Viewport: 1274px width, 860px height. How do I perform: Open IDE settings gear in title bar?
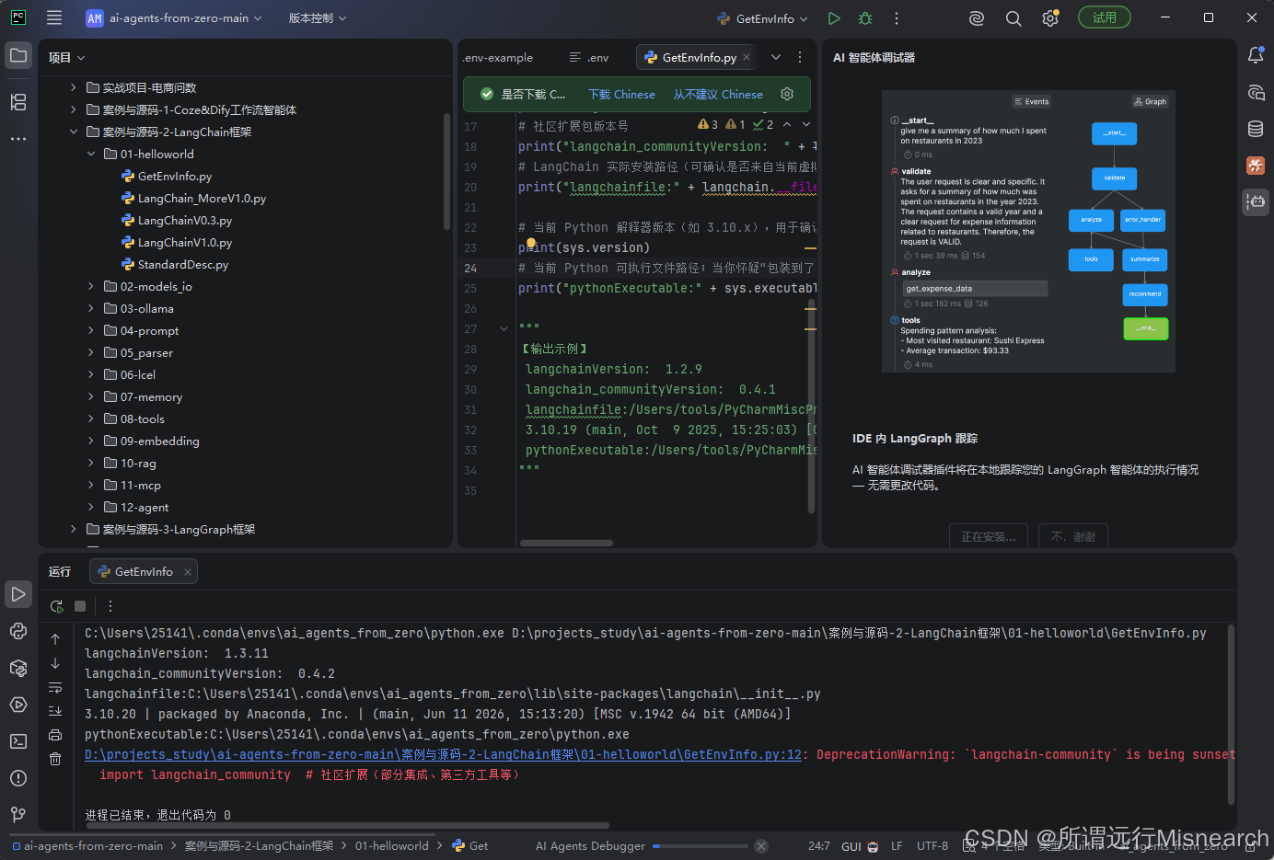(x=1050, y=17)
